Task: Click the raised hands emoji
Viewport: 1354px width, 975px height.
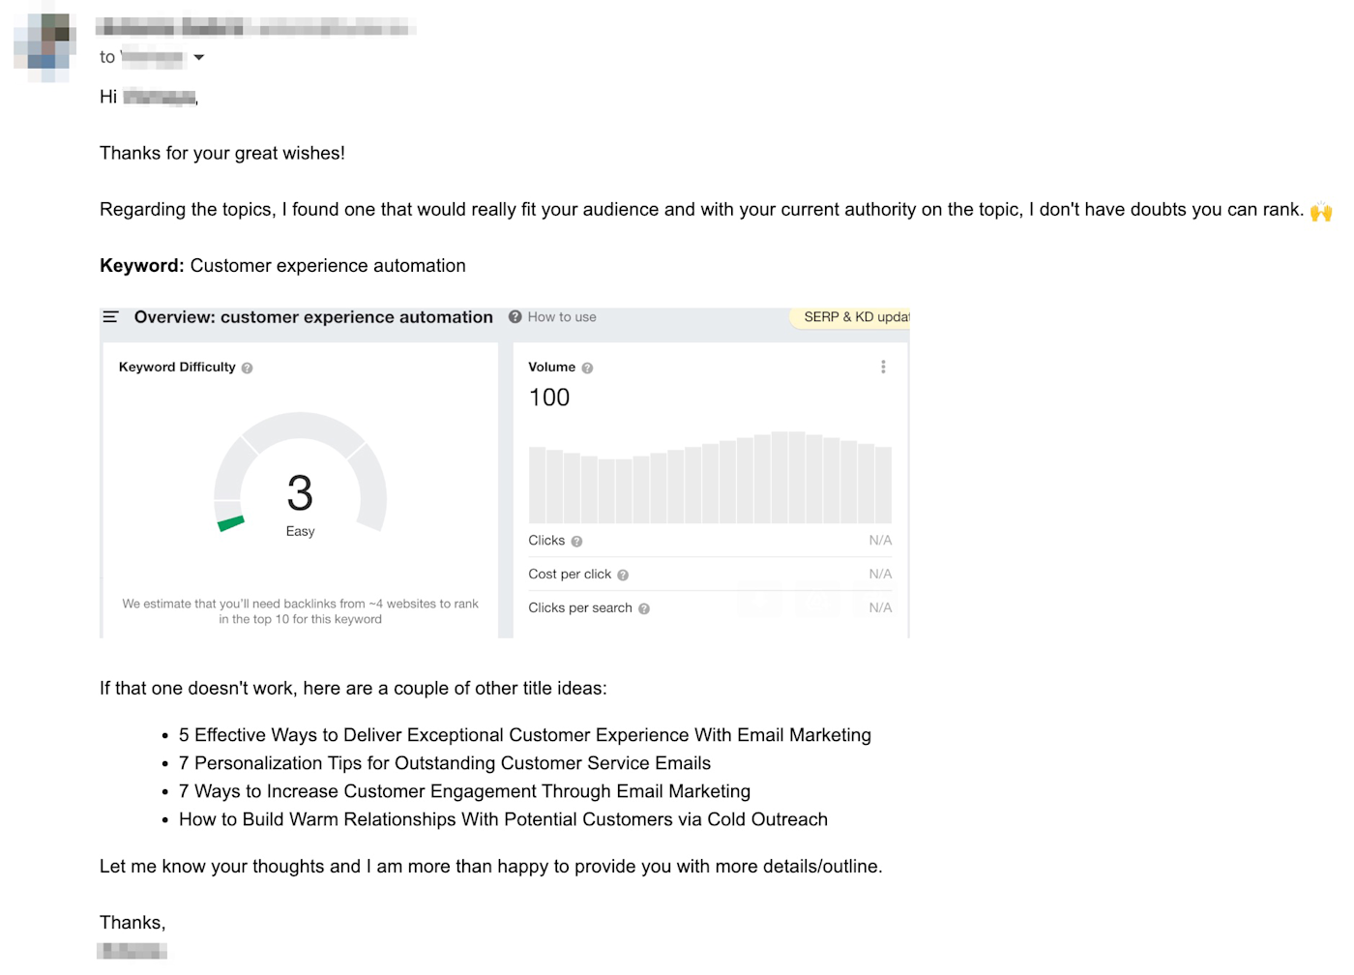Action: (1321, 211)
